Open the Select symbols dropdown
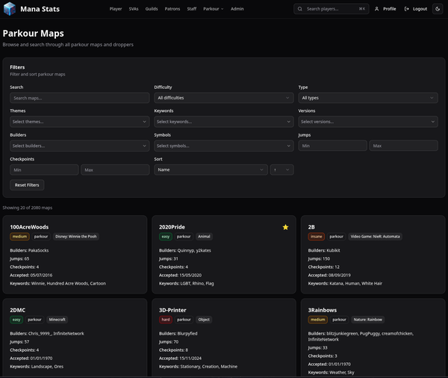 click(224, 146)
